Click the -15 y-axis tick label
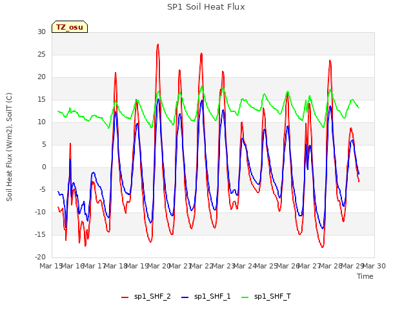Viewport: 413px width, 309px height. coord(40,234)
